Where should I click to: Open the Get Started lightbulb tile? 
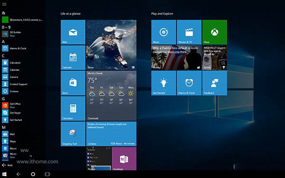(163, 83)
